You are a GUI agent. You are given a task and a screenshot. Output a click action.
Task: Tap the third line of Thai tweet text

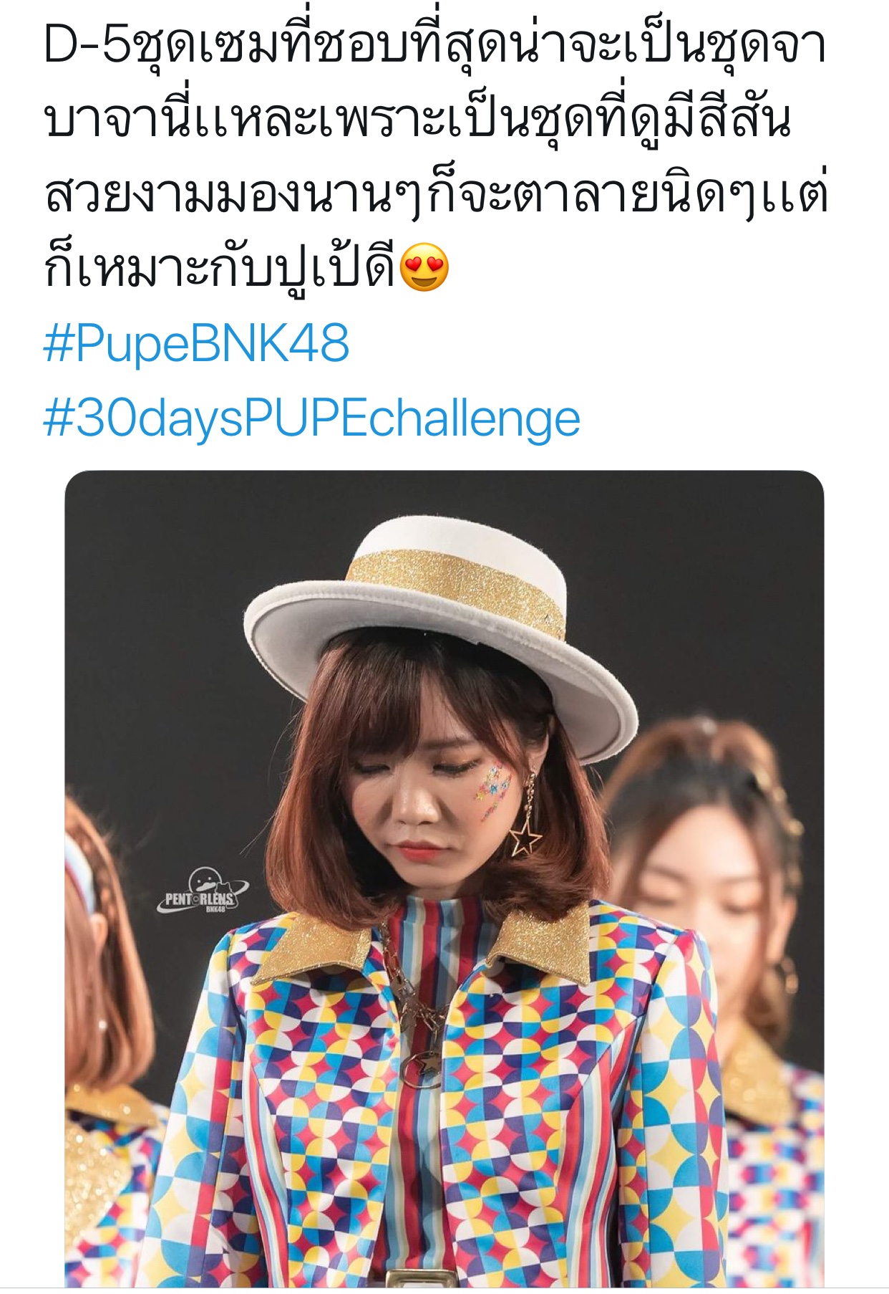437,193
